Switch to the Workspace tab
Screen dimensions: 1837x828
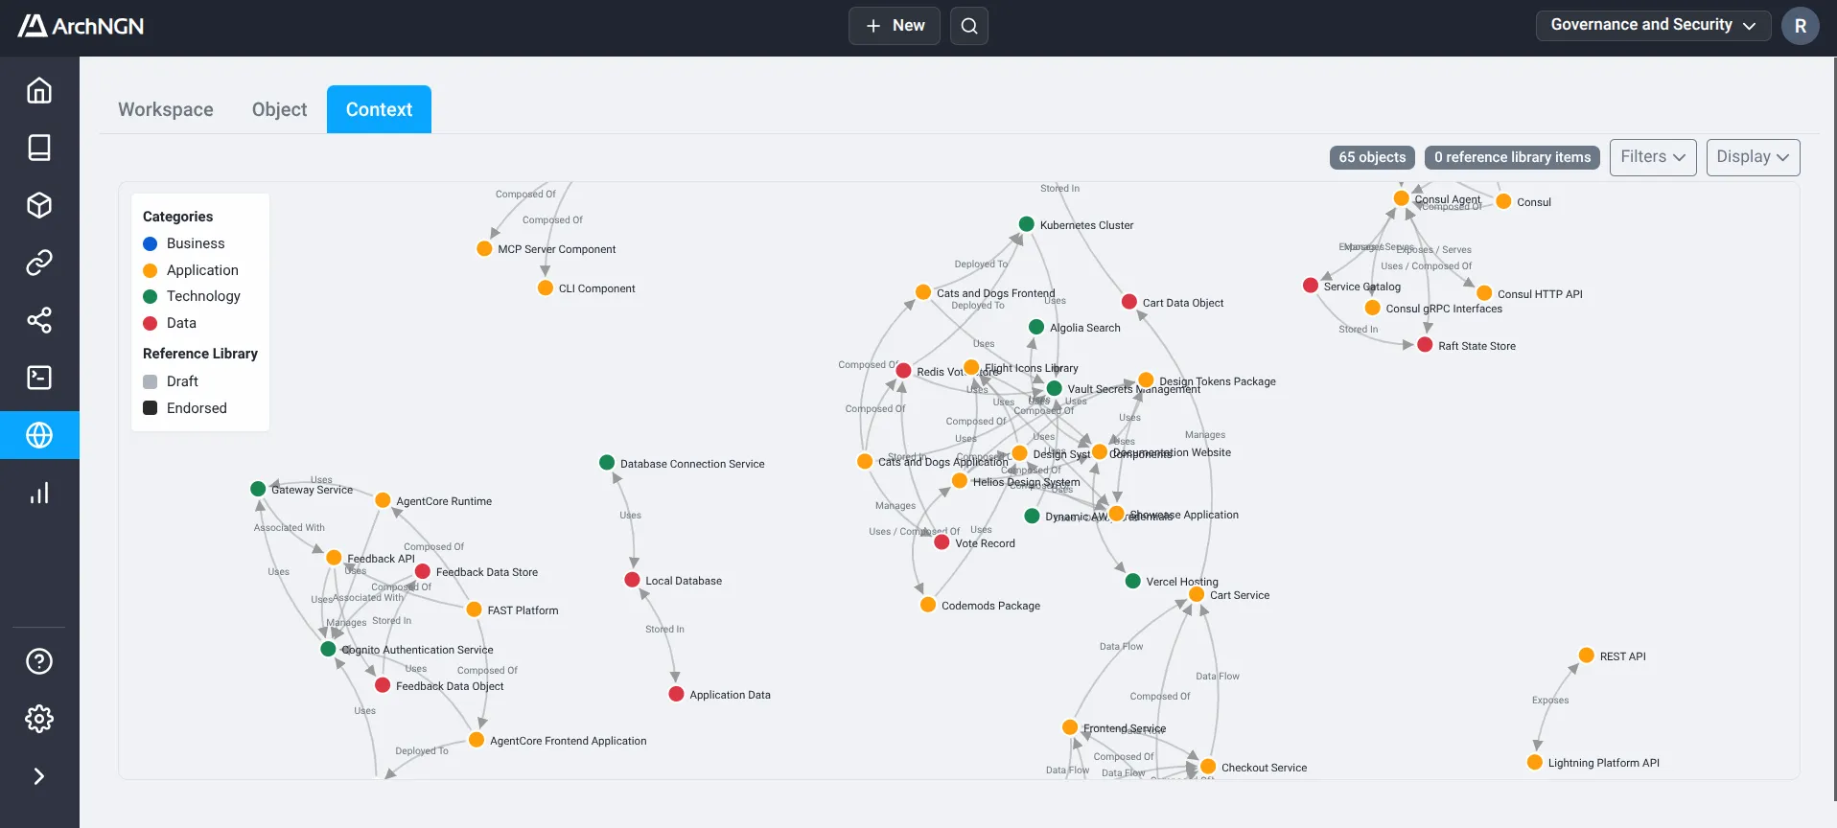(166, 109)
